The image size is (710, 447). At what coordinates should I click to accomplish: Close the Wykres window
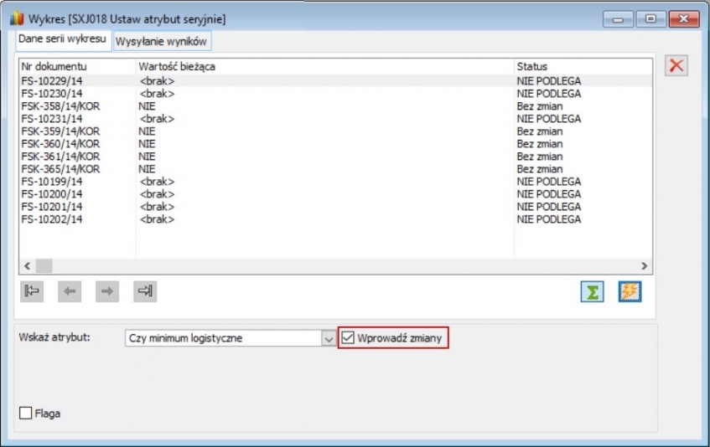point(684,19)
